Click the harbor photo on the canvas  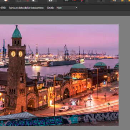point(59,75)
